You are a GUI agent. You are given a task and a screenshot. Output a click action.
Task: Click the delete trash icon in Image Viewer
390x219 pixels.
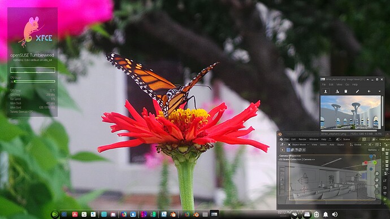click(x=346, y=91)
